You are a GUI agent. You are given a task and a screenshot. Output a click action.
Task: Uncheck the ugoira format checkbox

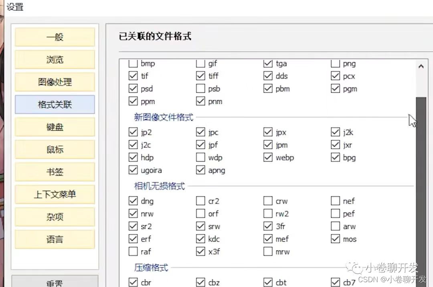[133, 170]
